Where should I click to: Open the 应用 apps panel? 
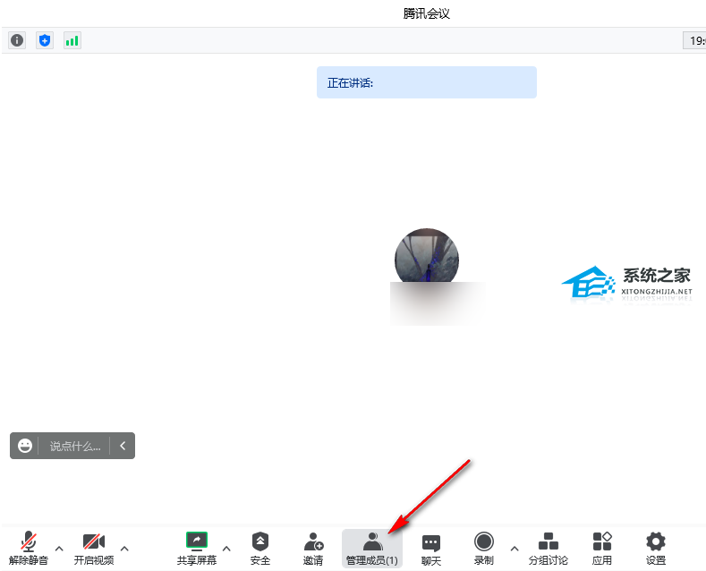(x=602, y=548)
